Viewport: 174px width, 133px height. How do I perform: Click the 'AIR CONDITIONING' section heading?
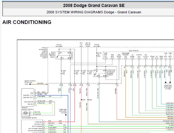[27, 22]
